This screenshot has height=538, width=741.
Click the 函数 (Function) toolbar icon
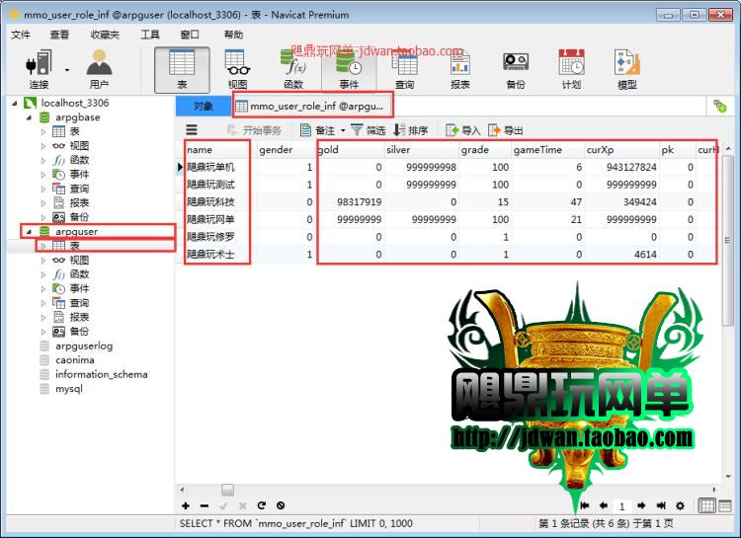click(x=293, y=68)
